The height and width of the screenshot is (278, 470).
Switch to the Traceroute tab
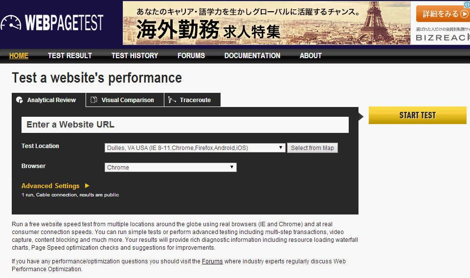tap(192, 100)
